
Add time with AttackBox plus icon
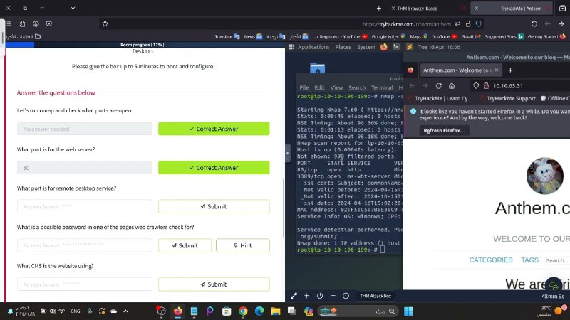click(x=307, y=296)
